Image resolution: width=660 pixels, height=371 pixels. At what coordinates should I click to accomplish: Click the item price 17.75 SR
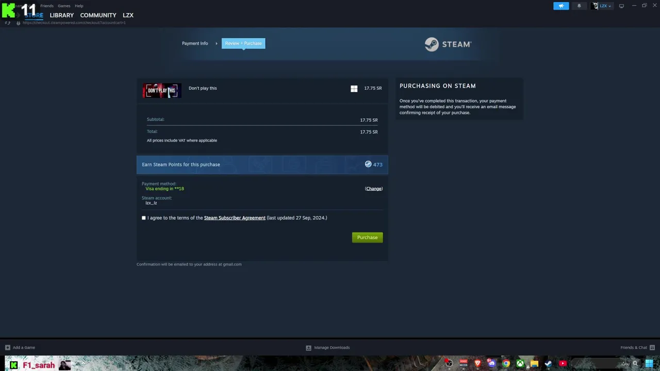pyautogui.click(x=373, y=88)
